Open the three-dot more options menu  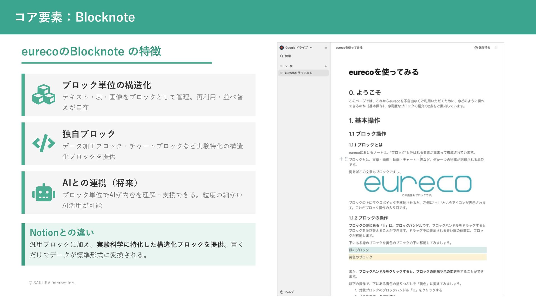click(x=496, y=48)
